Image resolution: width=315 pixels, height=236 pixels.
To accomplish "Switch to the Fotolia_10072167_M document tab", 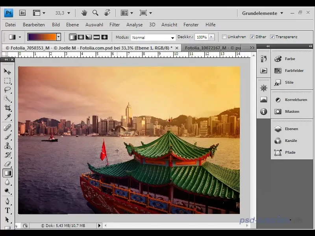I will (x=213, y=48).
